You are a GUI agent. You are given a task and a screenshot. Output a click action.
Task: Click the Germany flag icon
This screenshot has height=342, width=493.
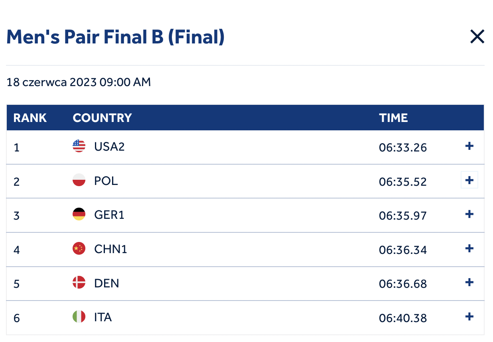pos(79,214)
